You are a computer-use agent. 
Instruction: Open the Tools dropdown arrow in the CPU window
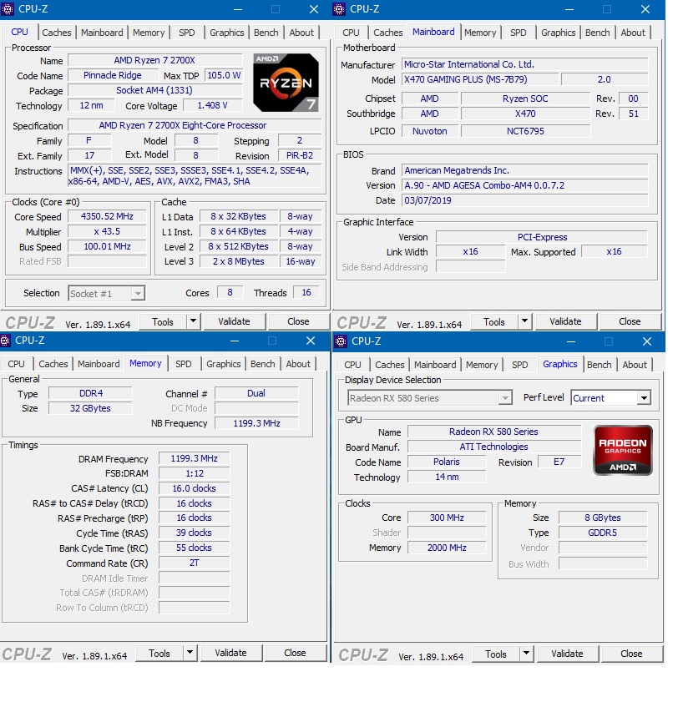(x=193, y=321)
